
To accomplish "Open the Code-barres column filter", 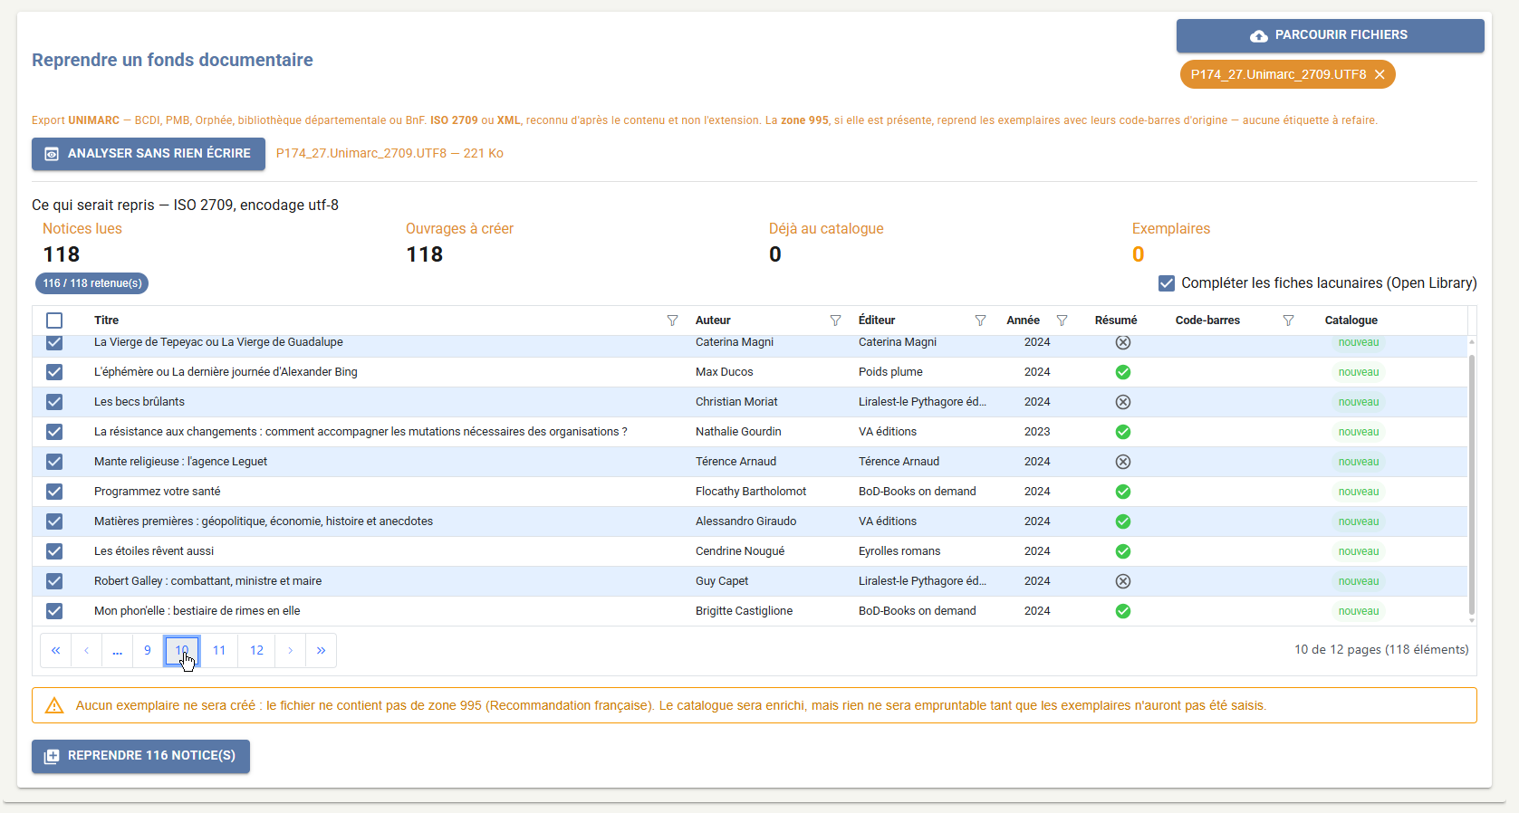I will [x=1288, y=320].
